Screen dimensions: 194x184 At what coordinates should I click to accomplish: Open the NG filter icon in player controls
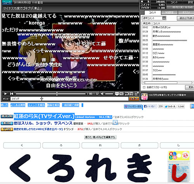coord(121,94)
